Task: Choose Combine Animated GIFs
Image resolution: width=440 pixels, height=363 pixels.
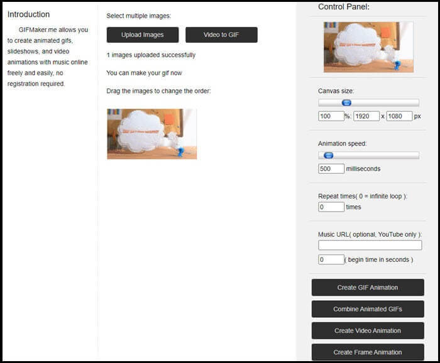Action: point(368,309)
